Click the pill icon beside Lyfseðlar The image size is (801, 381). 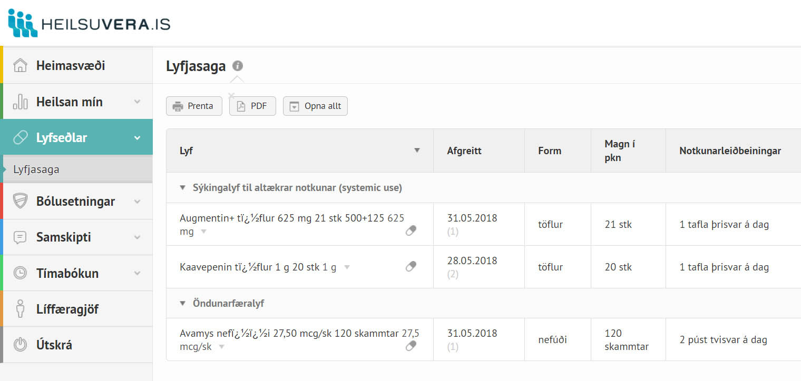(20, 137)
